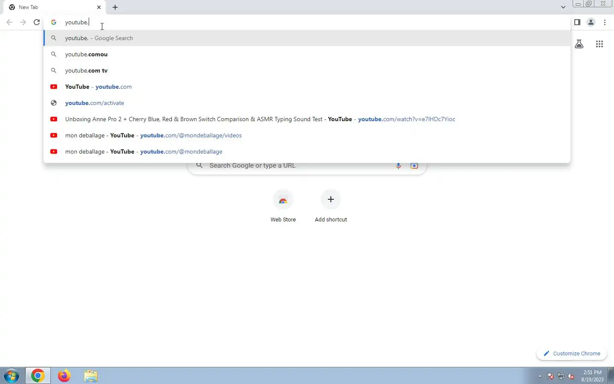
Task: Search by image with the camera icon
Action: click(x=414, y=166)
